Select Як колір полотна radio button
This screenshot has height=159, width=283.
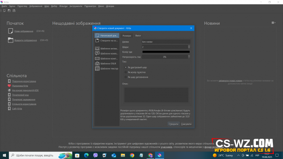[x=126, y=72]
